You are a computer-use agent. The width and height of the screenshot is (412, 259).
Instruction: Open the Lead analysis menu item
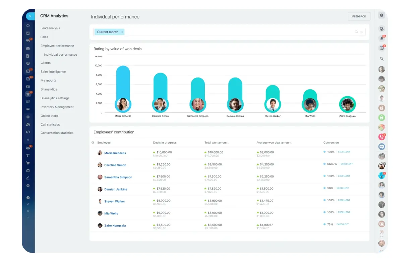click(50, 28)
